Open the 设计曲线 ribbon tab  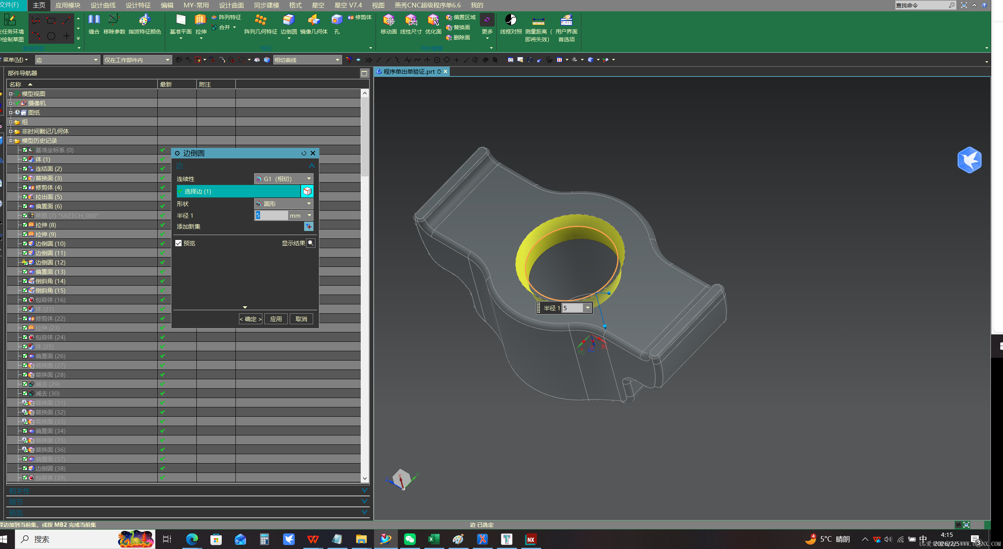103,5
